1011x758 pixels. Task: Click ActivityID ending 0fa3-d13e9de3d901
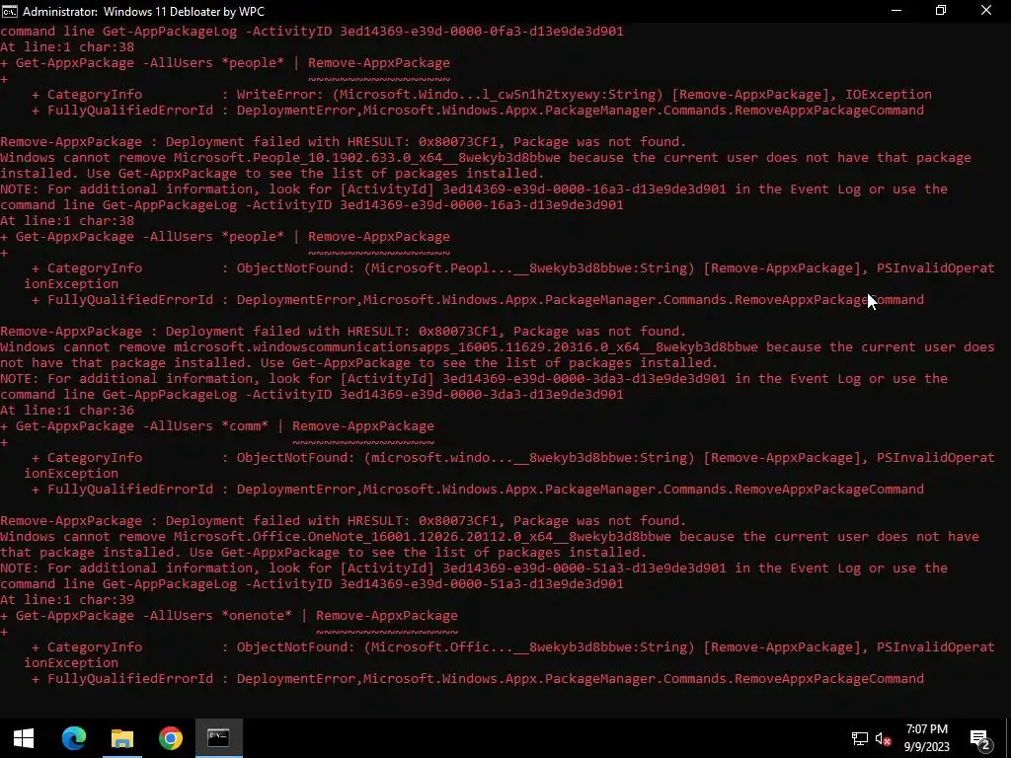[x=482, y=31]
